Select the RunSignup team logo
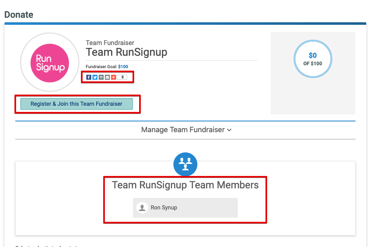Screen dimensions: 372x247 (50, 62)
